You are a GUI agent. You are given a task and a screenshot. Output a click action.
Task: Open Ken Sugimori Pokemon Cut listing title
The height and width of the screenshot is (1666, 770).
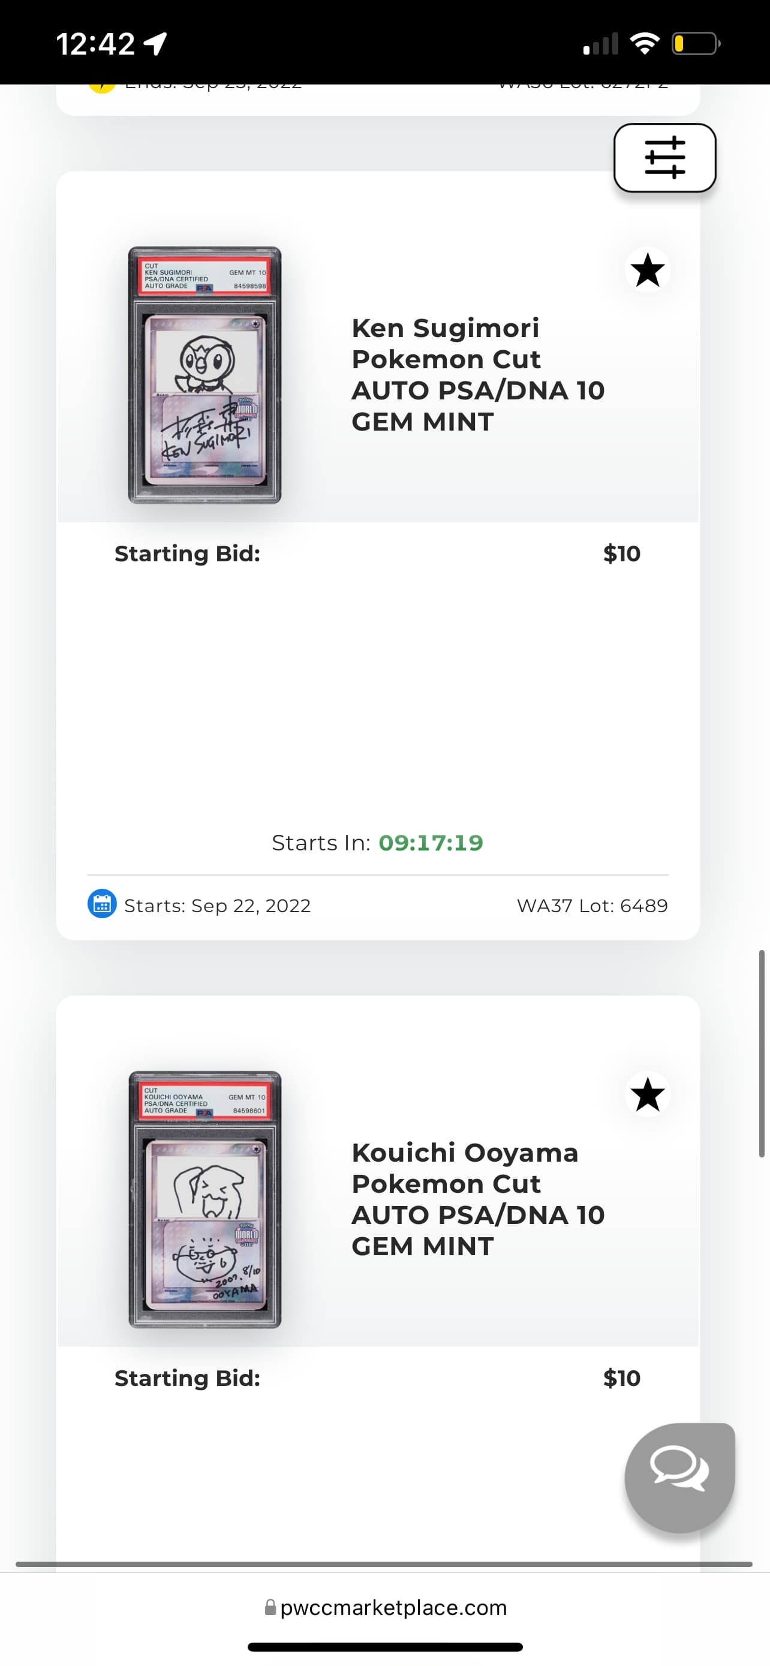(477, 374)
